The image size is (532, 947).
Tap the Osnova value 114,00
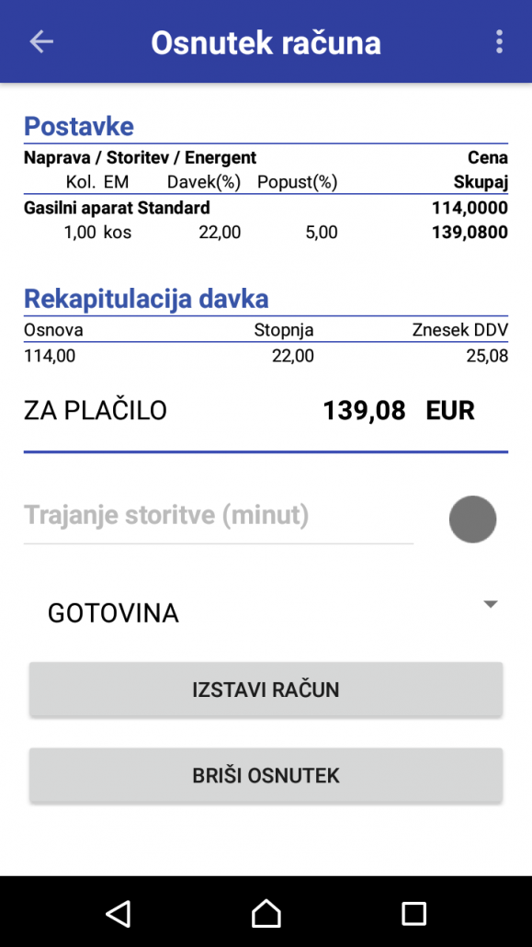(50, 356)
